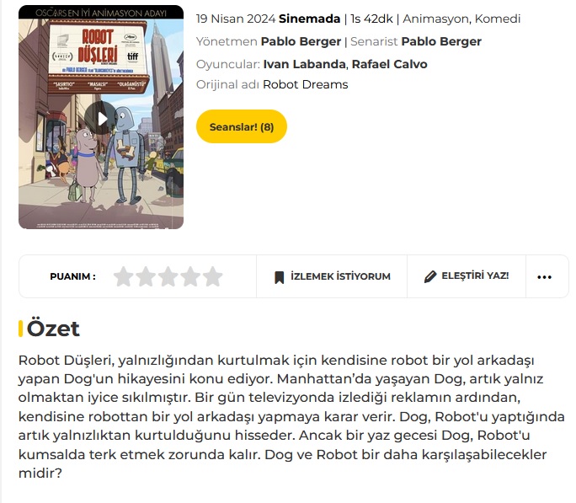Viewport: 576px width, 503px height.
Task: Open the three-dots more options menu
Action: tap(544, 277)
